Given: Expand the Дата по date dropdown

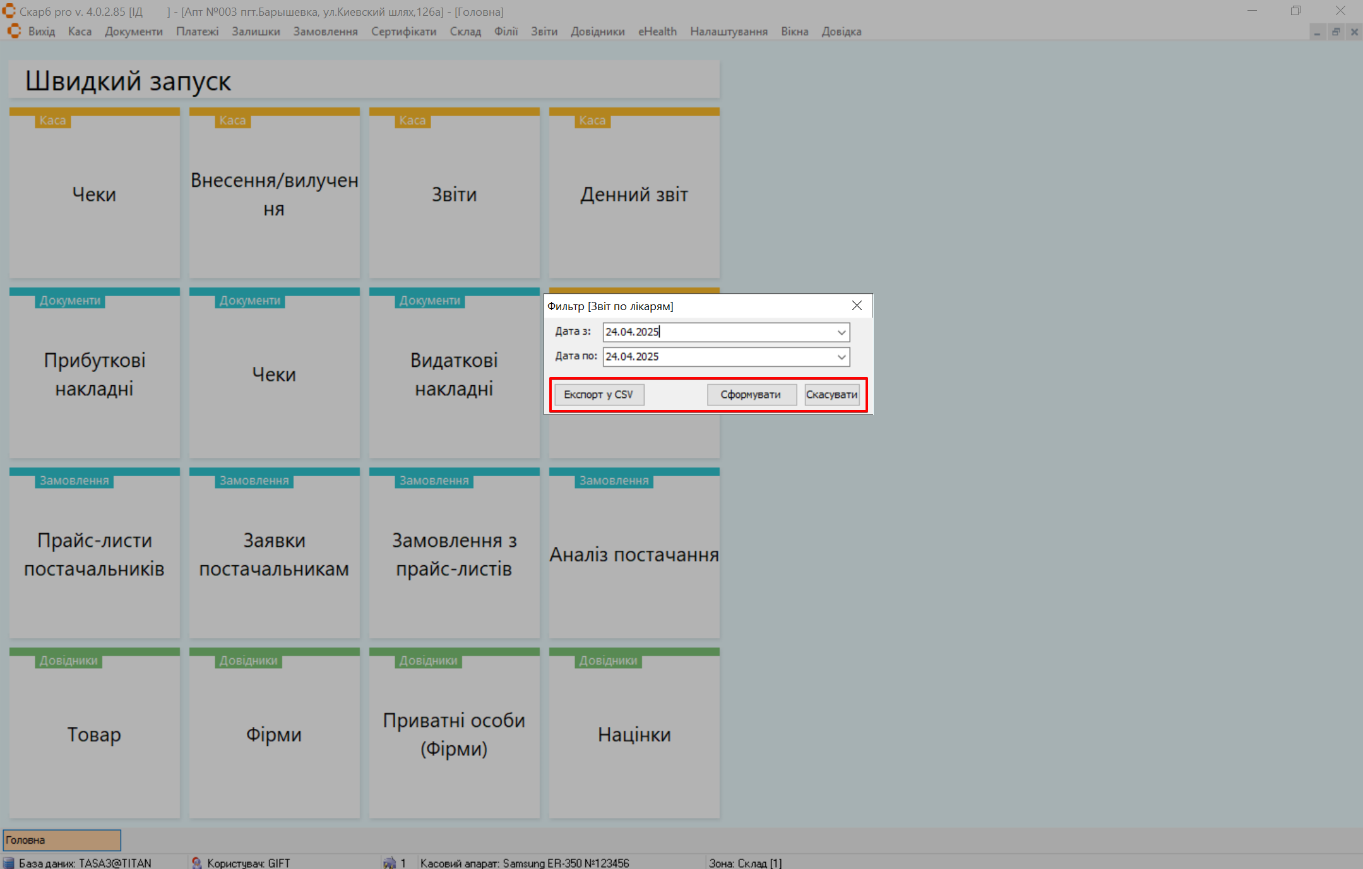Looking at the screenshot, I should (842, 357).
